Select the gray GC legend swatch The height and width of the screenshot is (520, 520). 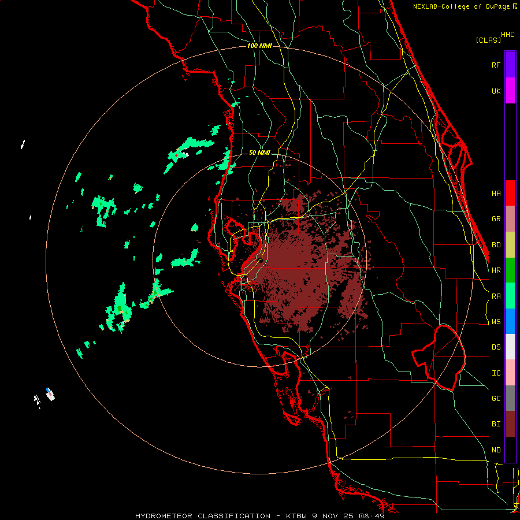point(510,398)
